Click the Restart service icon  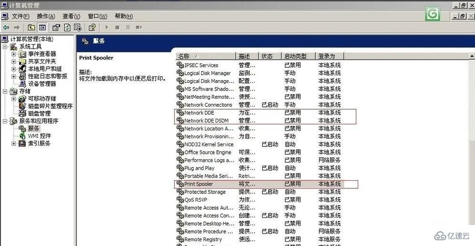pyautogui.click(x=139, y=28)
